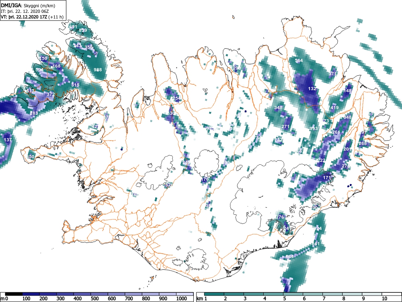Select the teal swatch between km 5 and 6
This screenshot has height=302, width=402.
point(293,294)
